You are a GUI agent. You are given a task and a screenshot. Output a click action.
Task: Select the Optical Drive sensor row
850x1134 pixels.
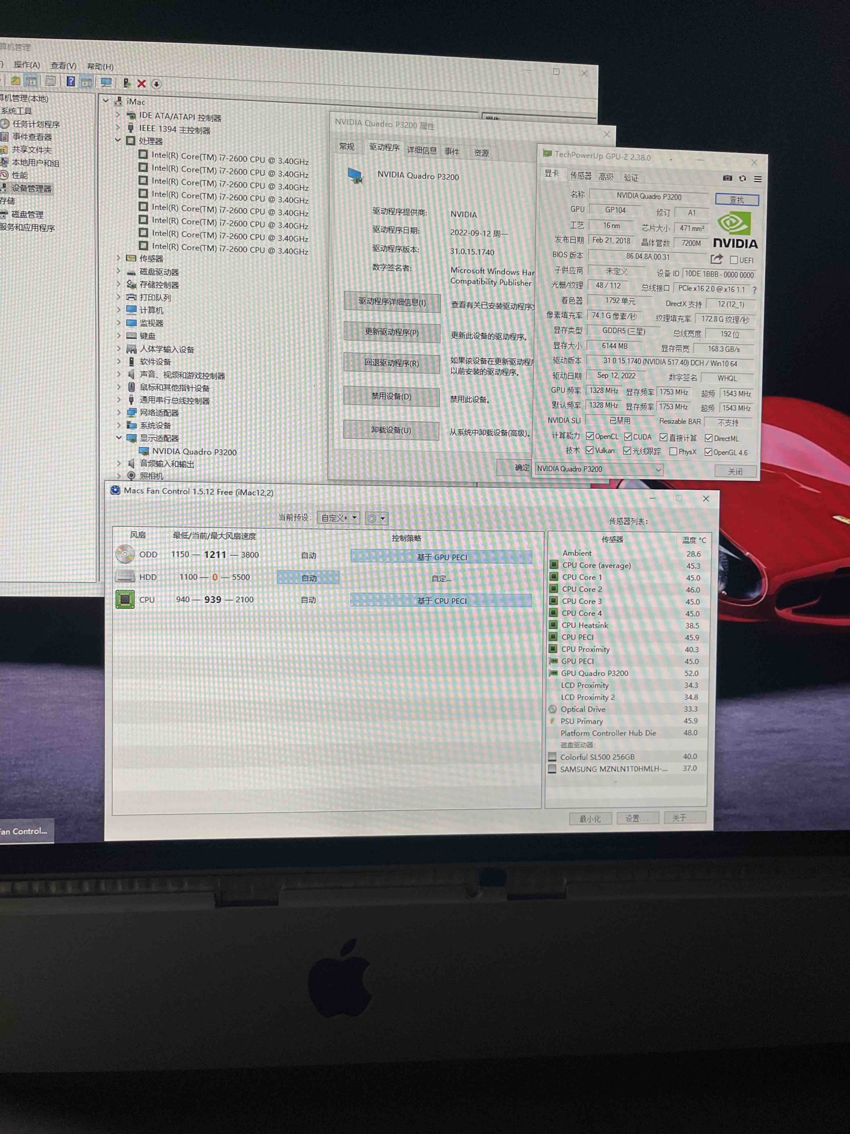(627, 709)
